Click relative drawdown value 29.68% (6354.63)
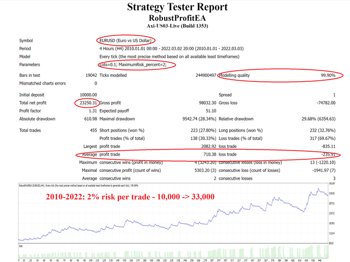This screenshot has width=350, height=262. click(318, 119)
